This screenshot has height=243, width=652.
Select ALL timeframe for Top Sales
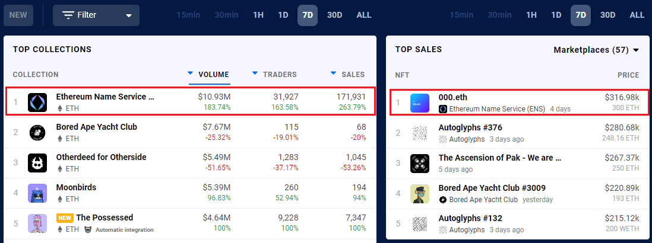pos(637,15)
